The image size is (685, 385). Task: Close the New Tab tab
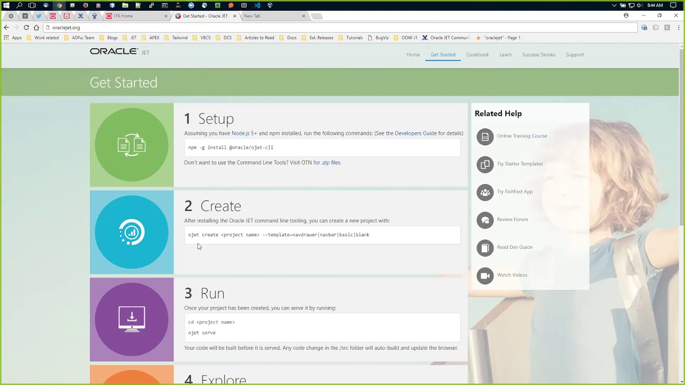pyautogui.click(x=303, y=16)
